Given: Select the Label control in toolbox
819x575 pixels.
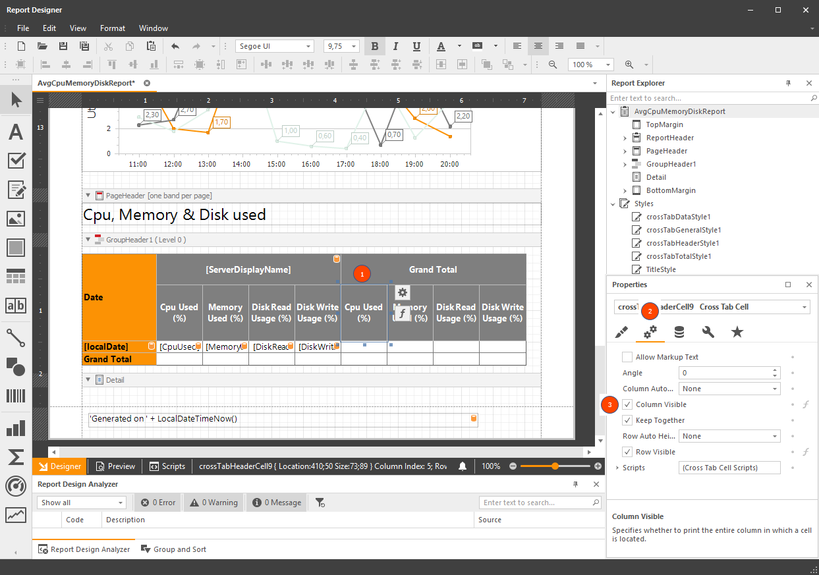Looking at the screenshot, I should [16, 132].
